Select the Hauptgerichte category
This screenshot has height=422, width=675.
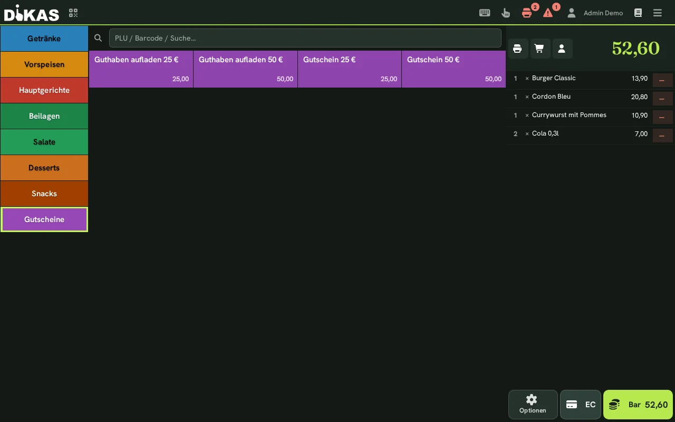point(44,90)
